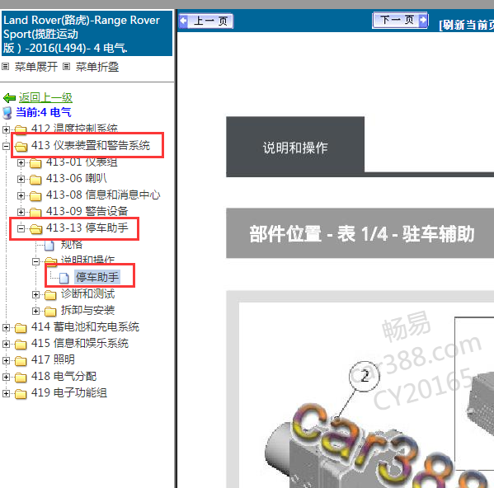Click open folder icon of 413-13 停车助手
The width and height of the screenshot is (494, 488).
[36, 229]
